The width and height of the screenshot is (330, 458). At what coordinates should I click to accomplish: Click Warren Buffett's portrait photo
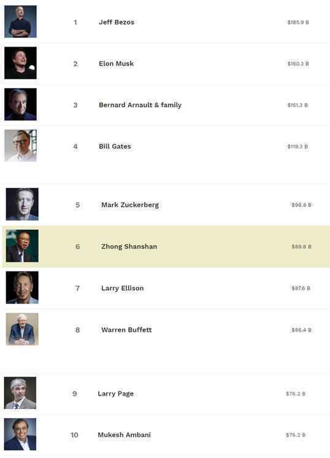[22, 329]
